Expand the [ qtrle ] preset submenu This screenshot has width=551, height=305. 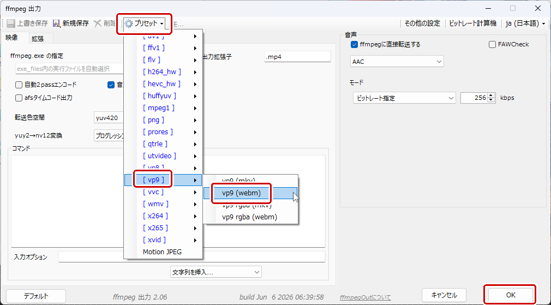[163, 143]
